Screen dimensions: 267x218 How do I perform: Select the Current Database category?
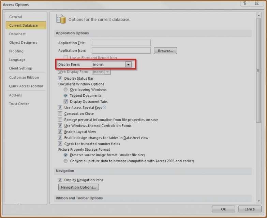coord(26,25)
